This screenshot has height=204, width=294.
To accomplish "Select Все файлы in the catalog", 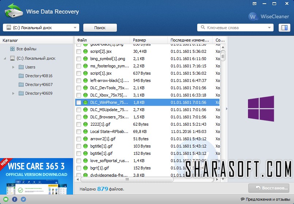I will click(x=26, y=49).
